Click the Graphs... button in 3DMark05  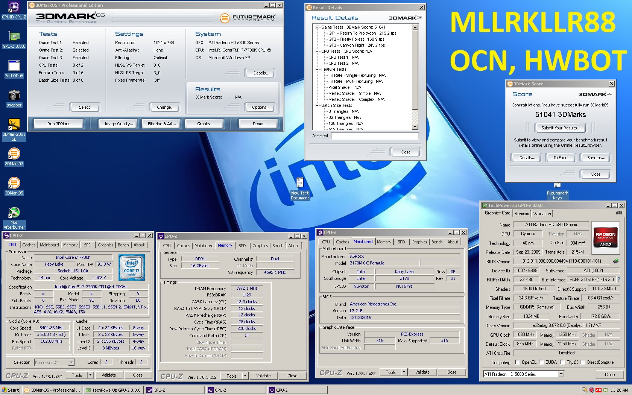tap(205, 124)
